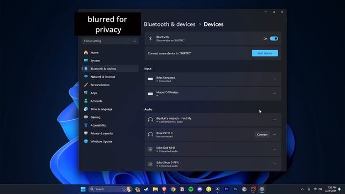Click the Accessibility icon in sidebar
The image size is (345, 194).
click(86, 125)
